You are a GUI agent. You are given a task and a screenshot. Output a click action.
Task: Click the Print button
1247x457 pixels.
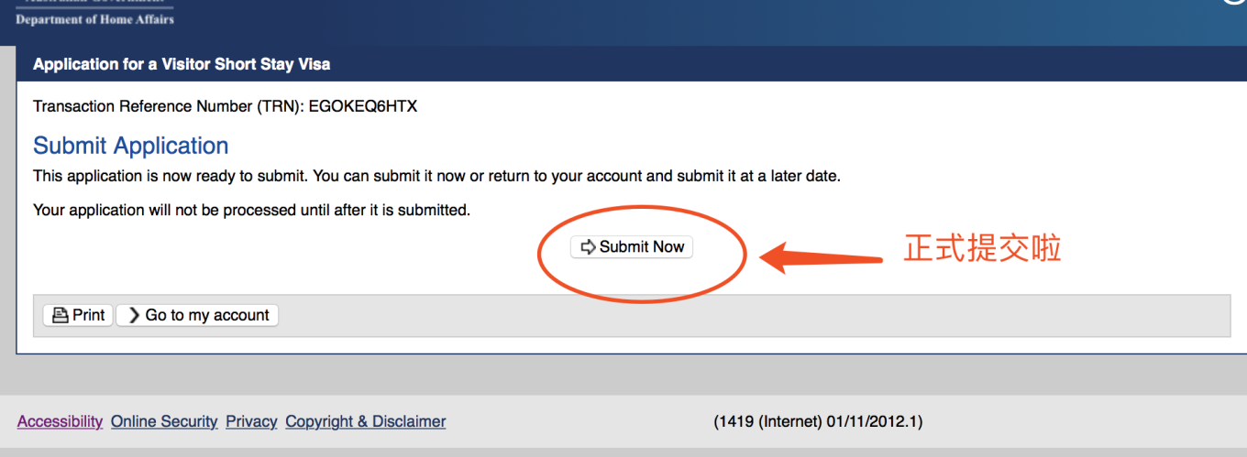78,315
